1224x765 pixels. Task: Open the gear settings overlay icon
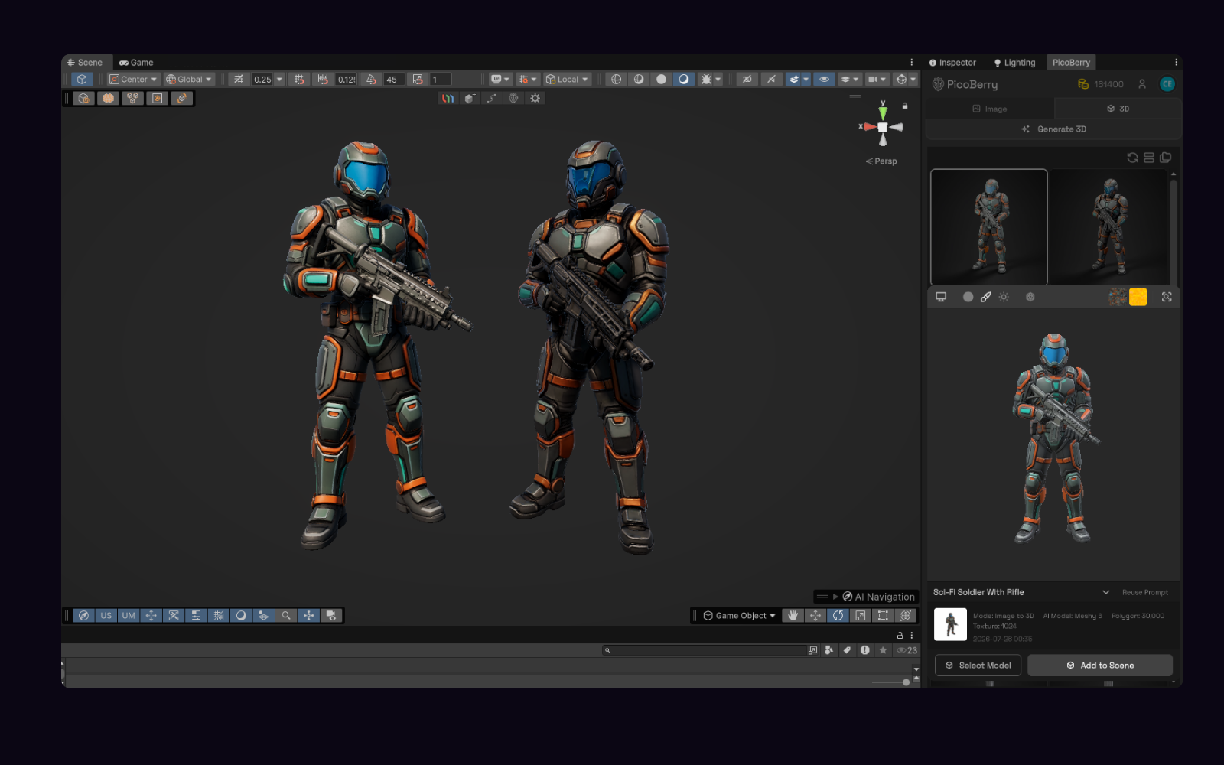point(535,98)
